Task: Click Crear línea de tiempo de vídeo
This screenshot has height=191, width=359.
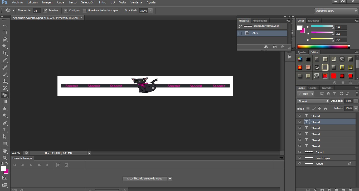Action: pos(145,179)
